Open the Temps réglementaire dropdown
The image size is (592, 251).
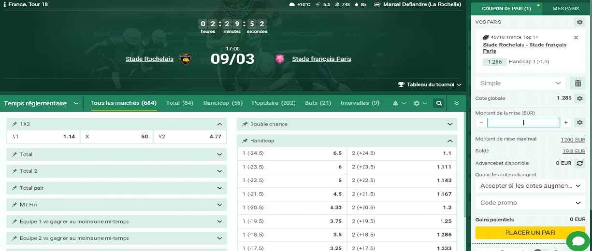(x=41, y=103)
